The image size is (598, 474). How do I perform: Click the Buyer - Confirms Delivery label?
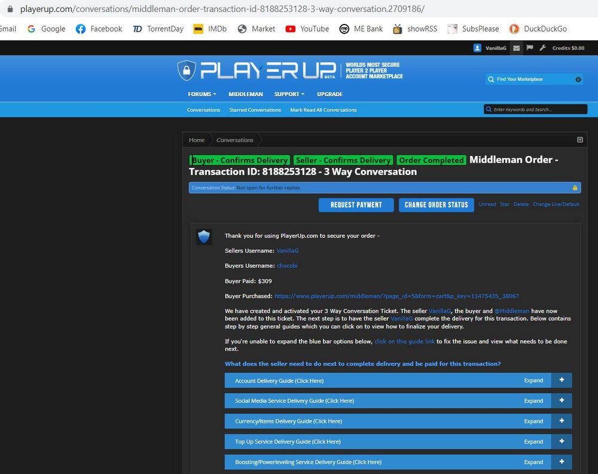click(240, 160)
